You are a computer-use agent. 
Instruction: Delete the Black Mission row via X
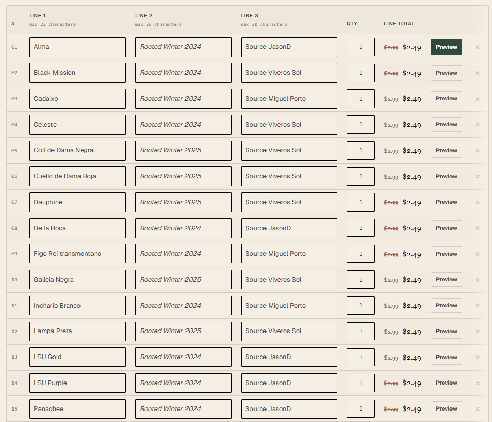[477, 73]
